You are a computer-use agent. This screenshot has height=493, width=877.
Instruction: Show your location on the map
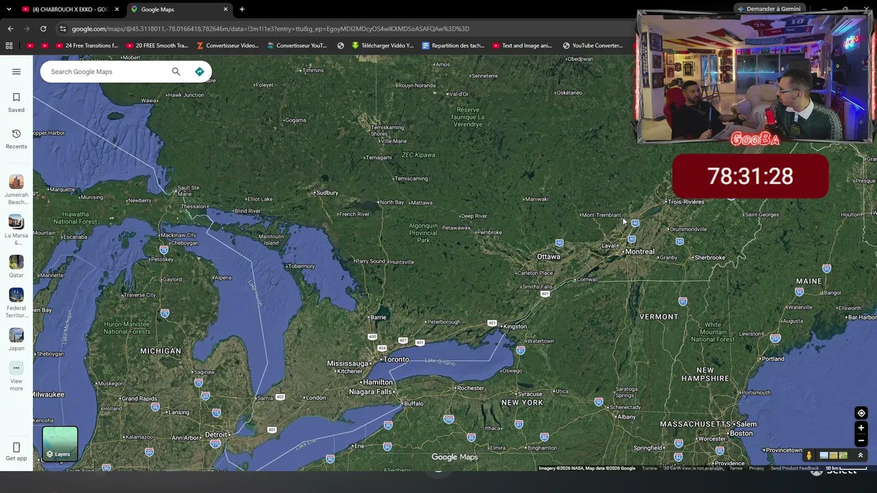[x=861, y=413]
